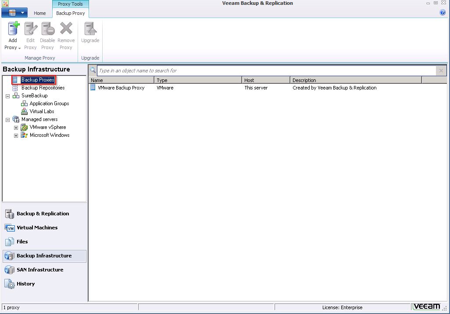Go to SAN Infrastructure view
The height and width of the screenshot is (314, 450).
[39, 270]
